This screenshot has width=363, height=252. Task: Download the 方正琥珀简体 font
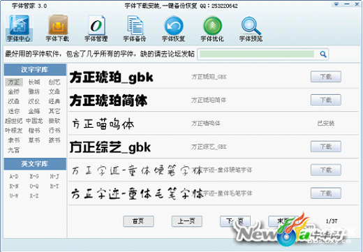(x=326, y=100)
